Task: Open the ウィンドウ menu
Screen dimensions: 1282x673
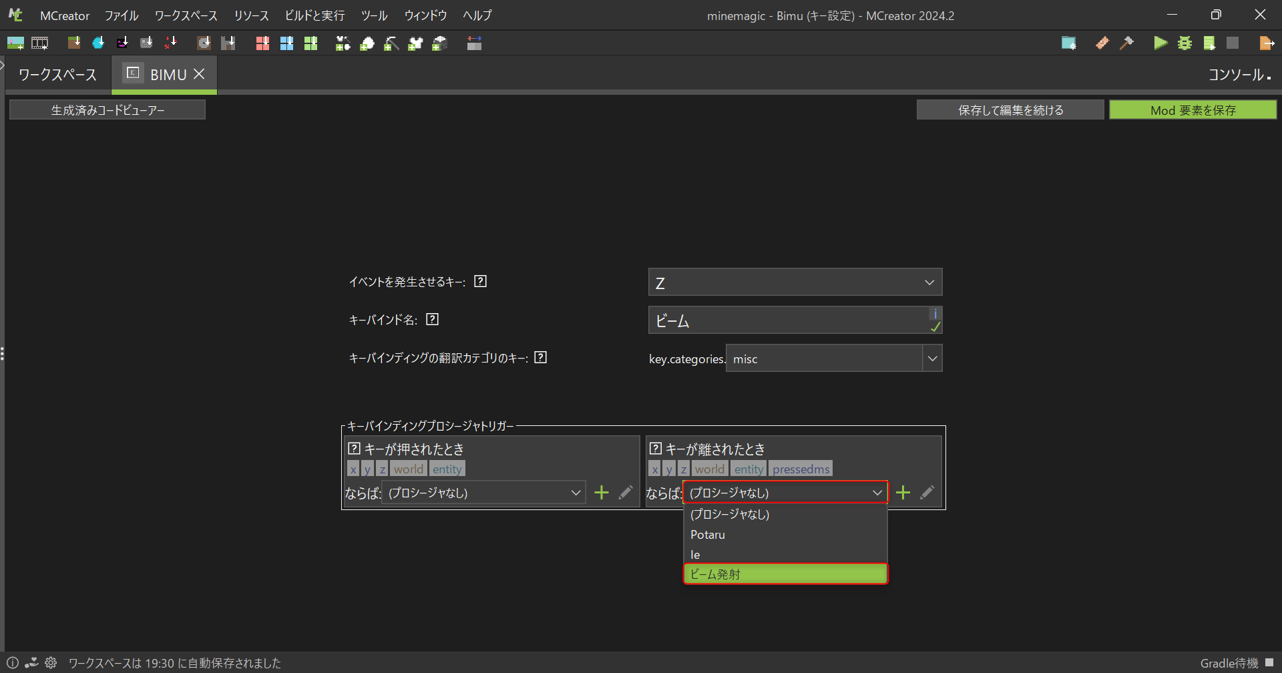Action: [425, 15]
